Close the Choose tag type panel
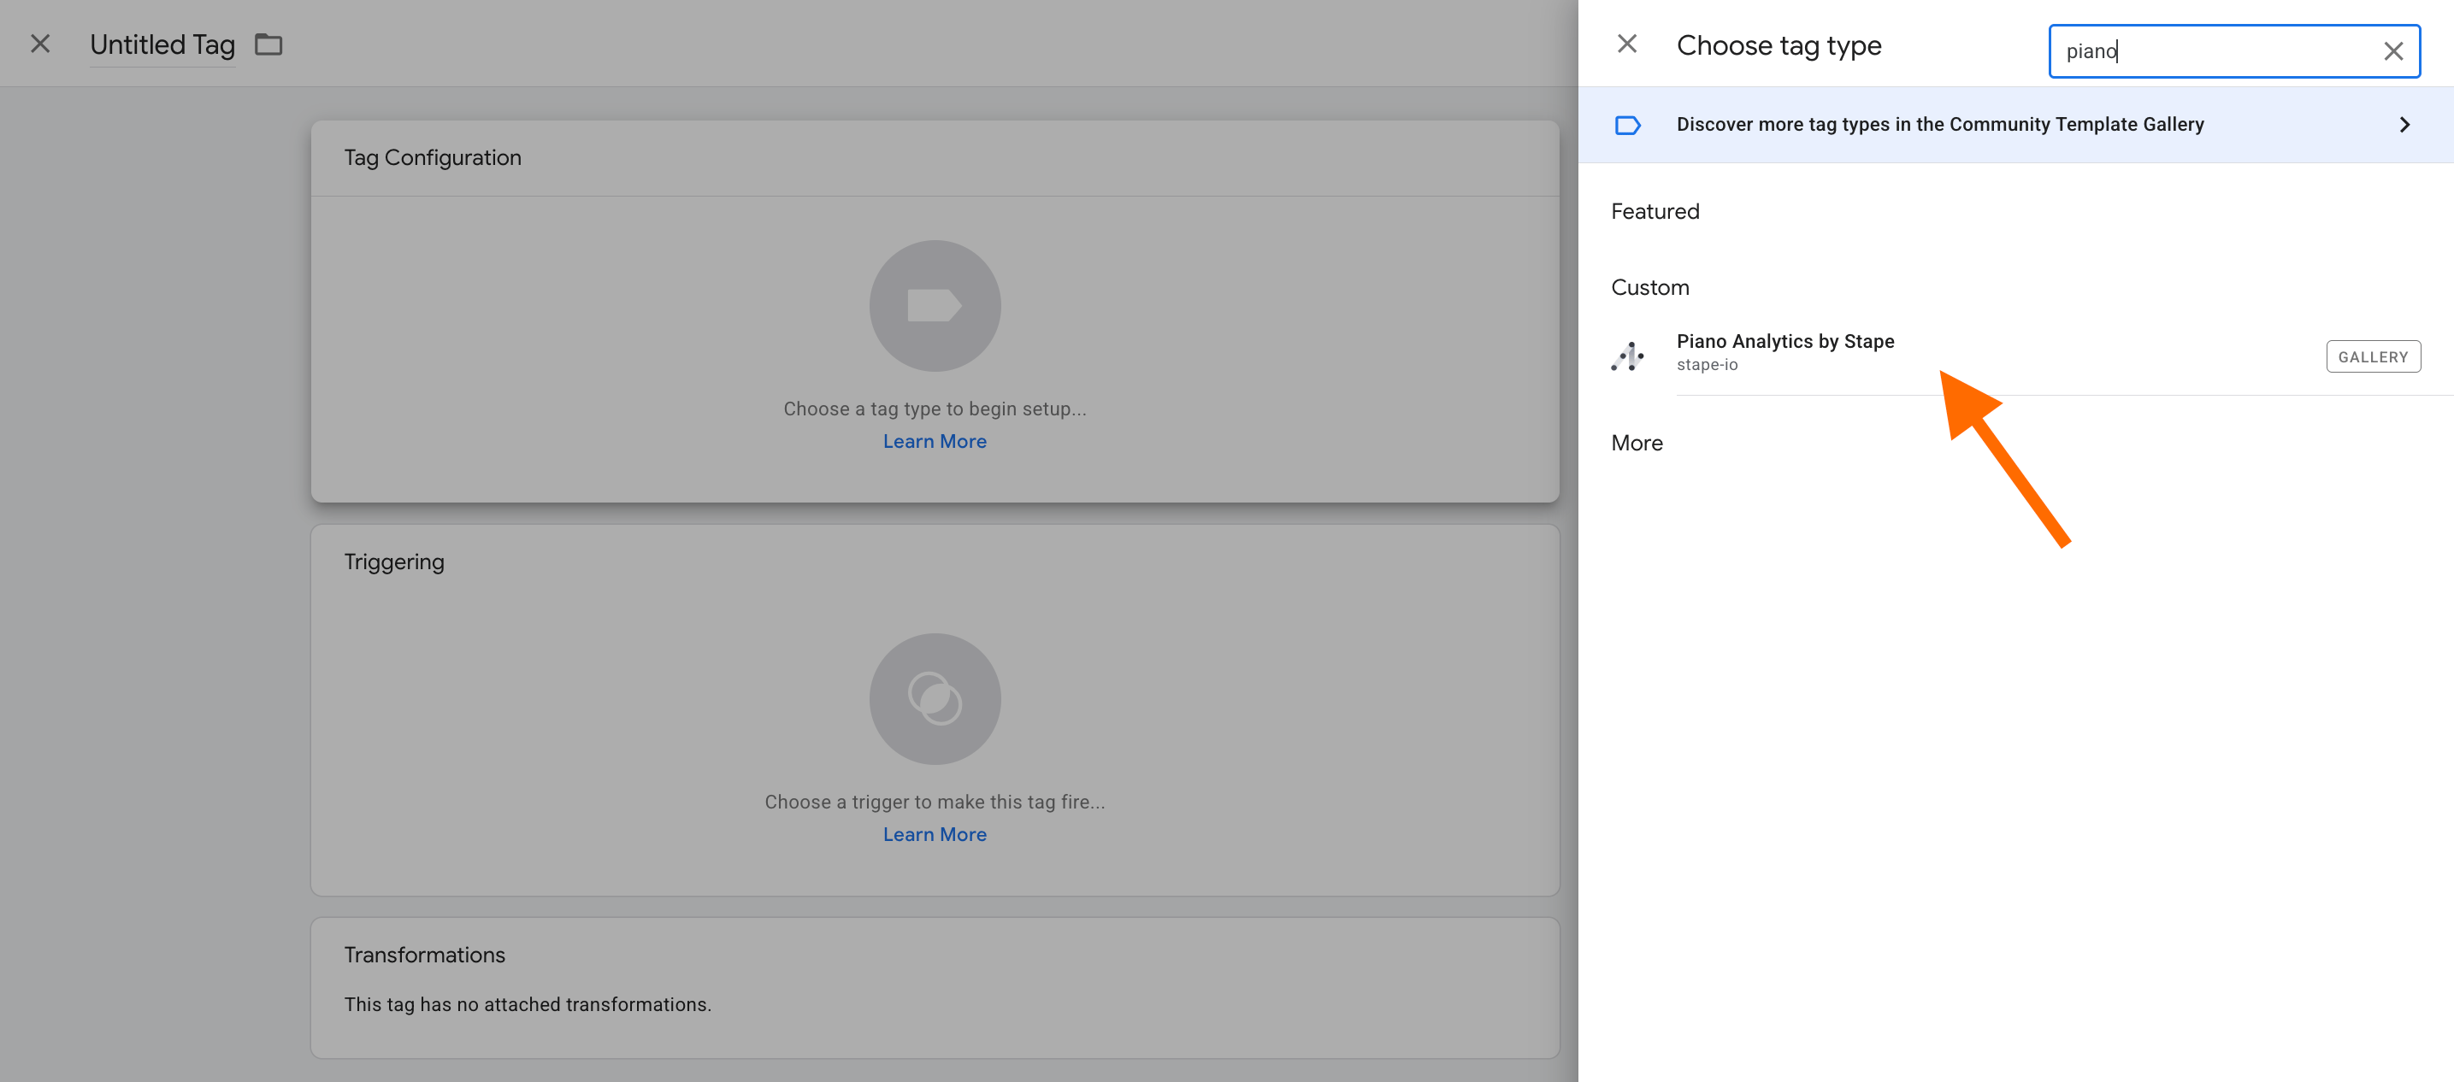The height and width of the screenshot is (1082, 2454). 1626,44
